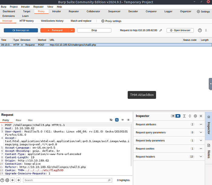Switch Inspector to the stacked layout toggle
The image size is (212, 185).
point(173,116)
